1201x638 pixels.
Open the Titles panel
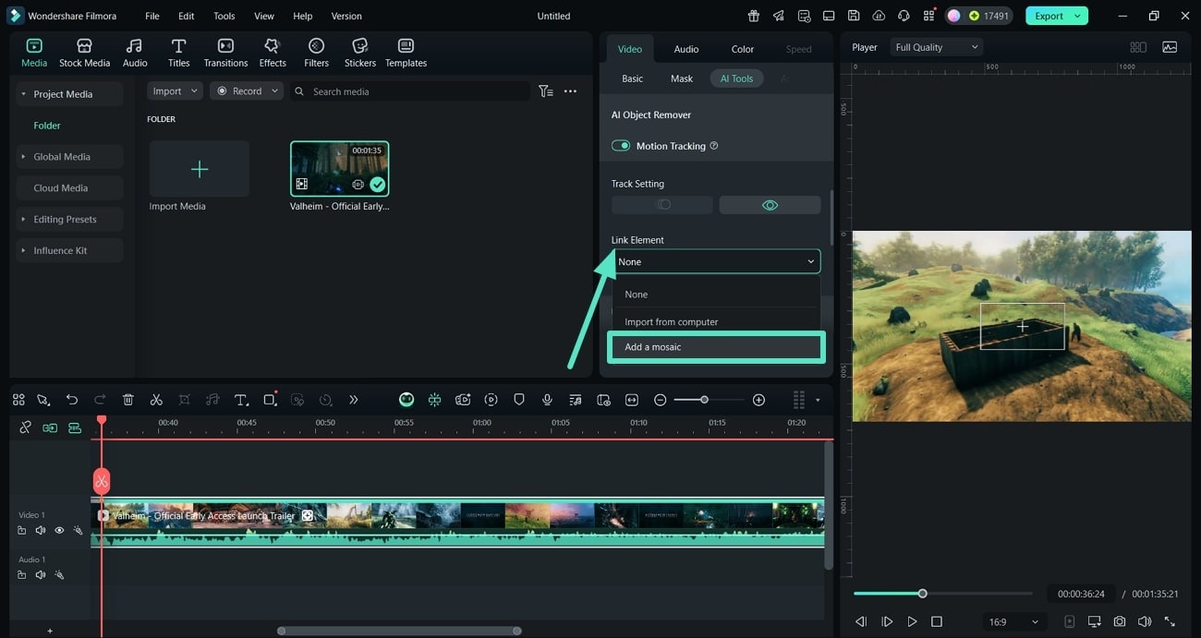(x=178, y=53)
